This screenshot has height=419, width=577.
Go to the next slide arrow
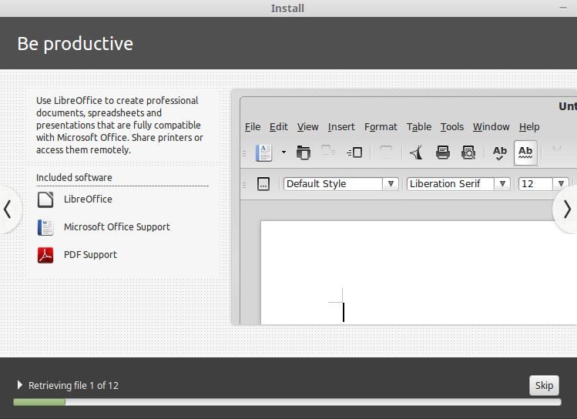coord(567,209)
